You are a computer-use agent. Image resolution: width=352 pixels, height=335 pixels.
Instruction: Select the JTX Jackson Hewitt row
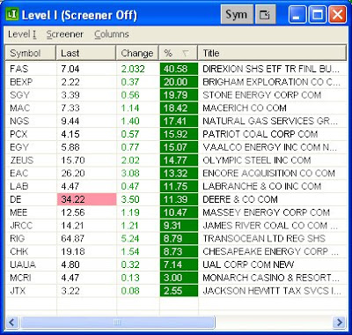coord(176,291)
